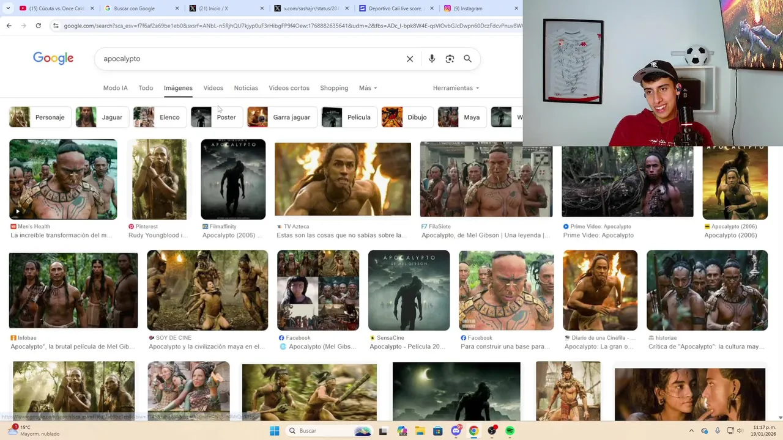The image size is (783, 440).
Task: Click the browser back arrow
Action: pyautogui.click(x=9, y=26)
